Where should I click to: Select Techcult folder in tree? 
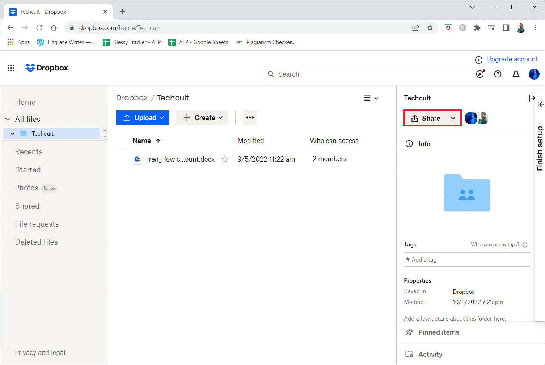(x=51, y=133)
